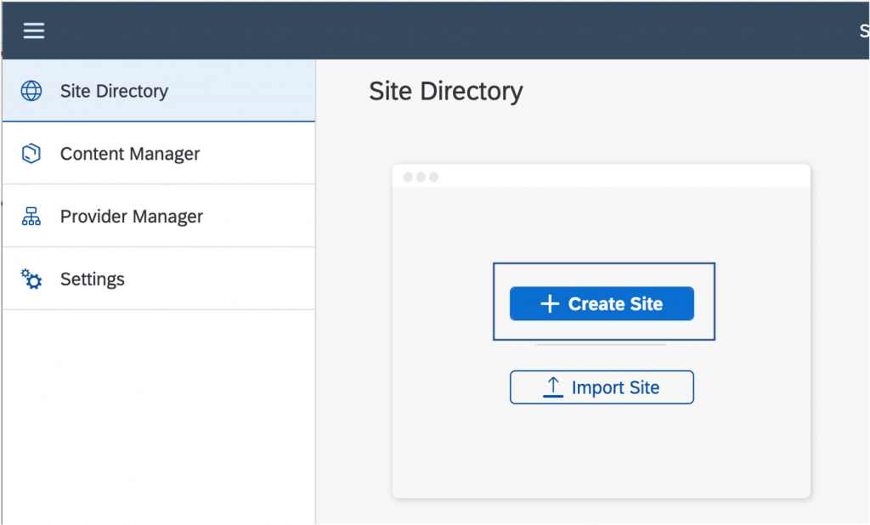Viewport: 870px width, 525px height.
Task: Click the Content Manager cube icon
Action: [31, 153]
